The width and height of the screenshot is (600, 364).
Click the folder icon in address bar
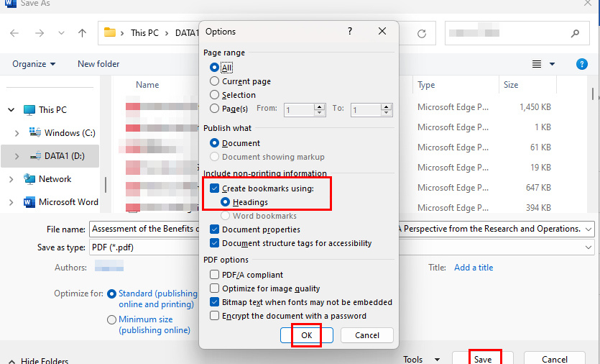coord(110,32)
